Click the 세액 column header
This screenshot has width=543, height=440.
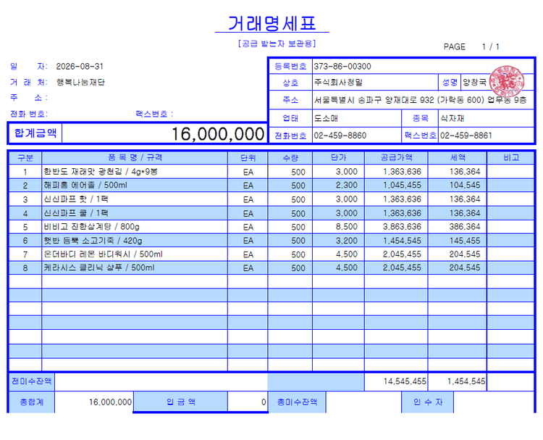(x=458, y=158)
